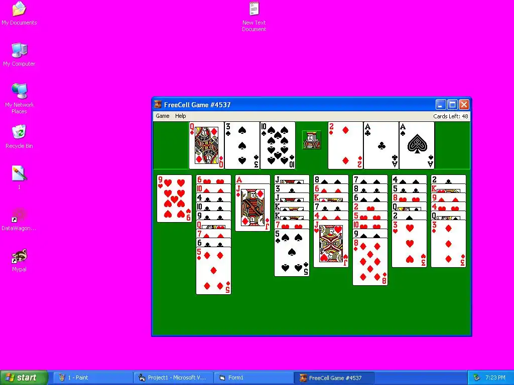Click the Queen of hearts strip in column two
514x385 pixels.
[x=213, y=225]
